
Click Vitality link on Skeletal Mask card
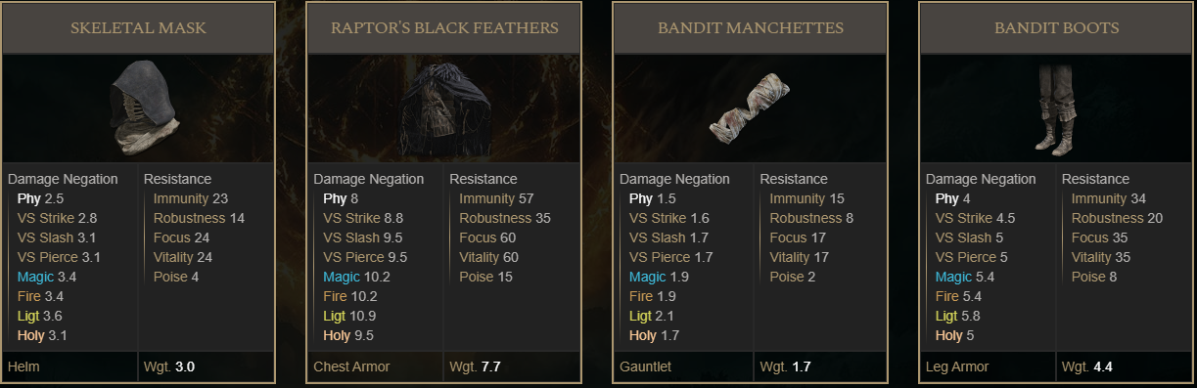(173, 257)
